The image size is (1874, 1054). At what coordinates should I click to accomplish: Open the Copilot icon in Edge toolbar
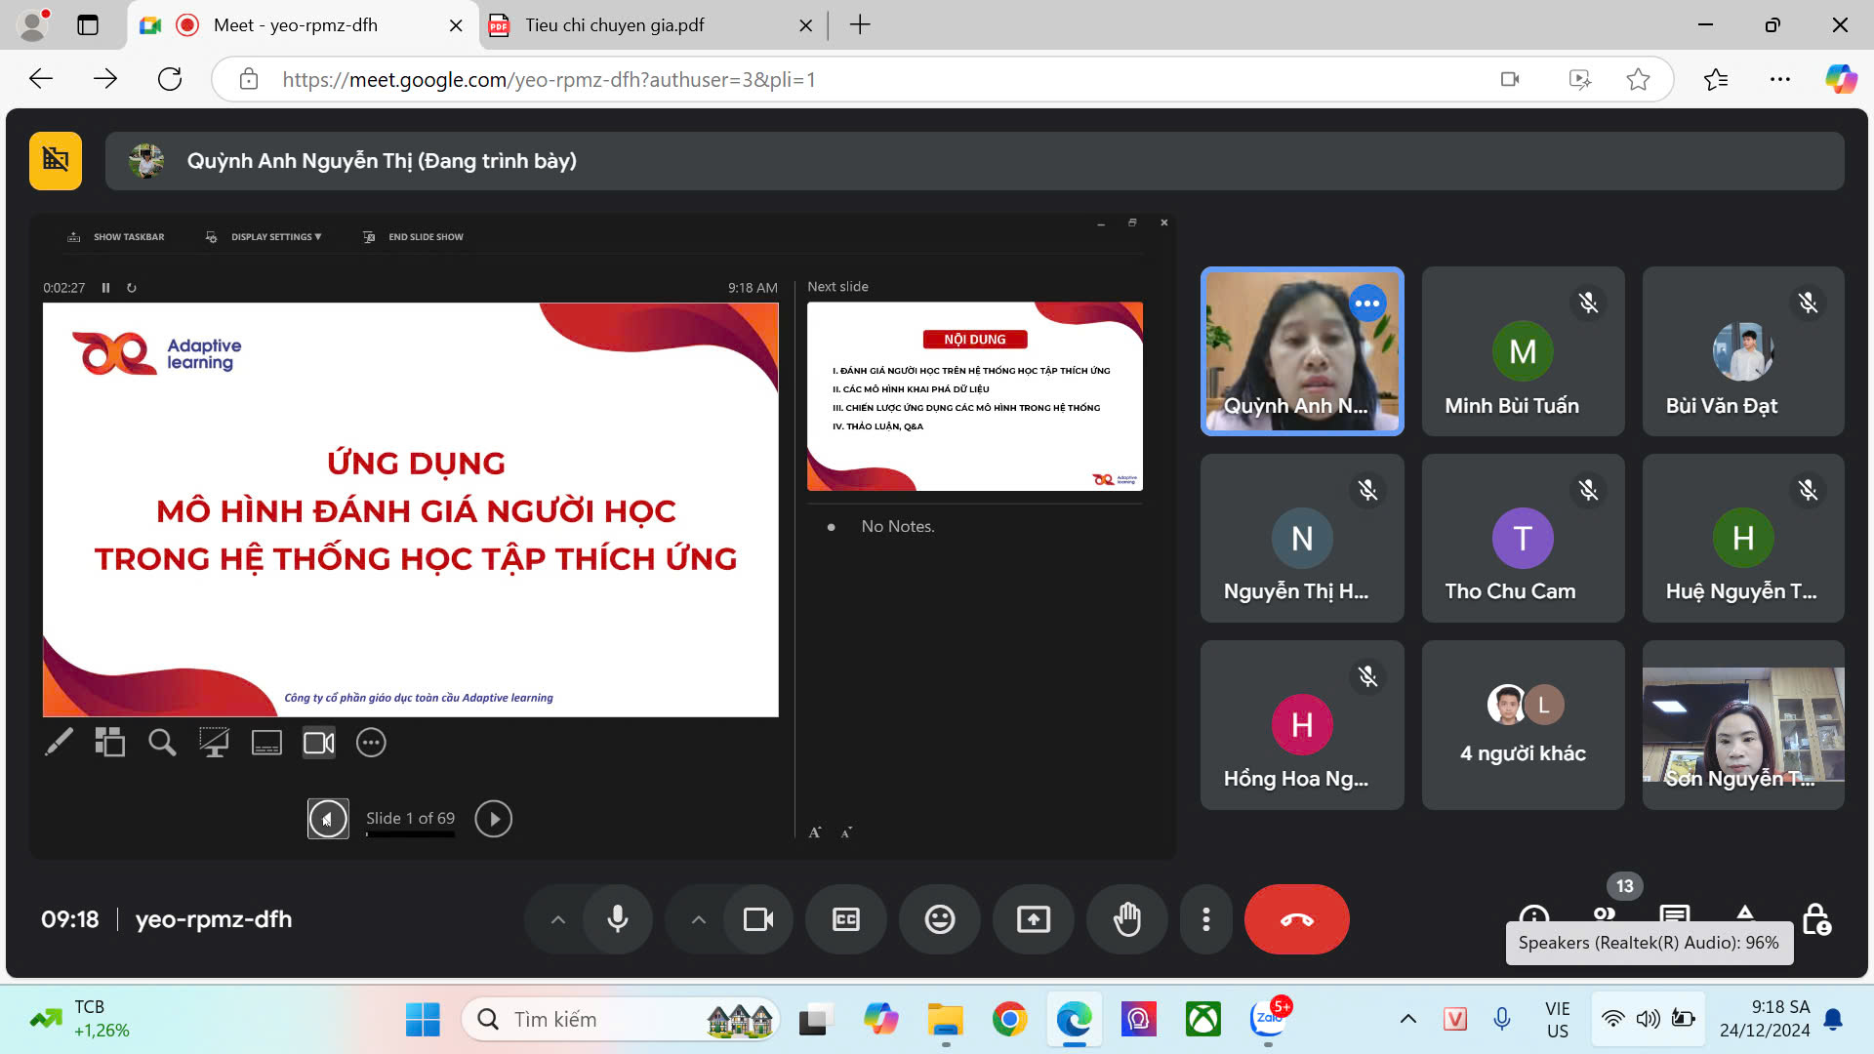click(1842, 79)
